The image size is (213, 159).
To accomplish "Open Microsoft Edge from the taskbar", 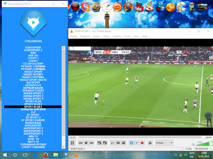I will (x=35, y=155).
